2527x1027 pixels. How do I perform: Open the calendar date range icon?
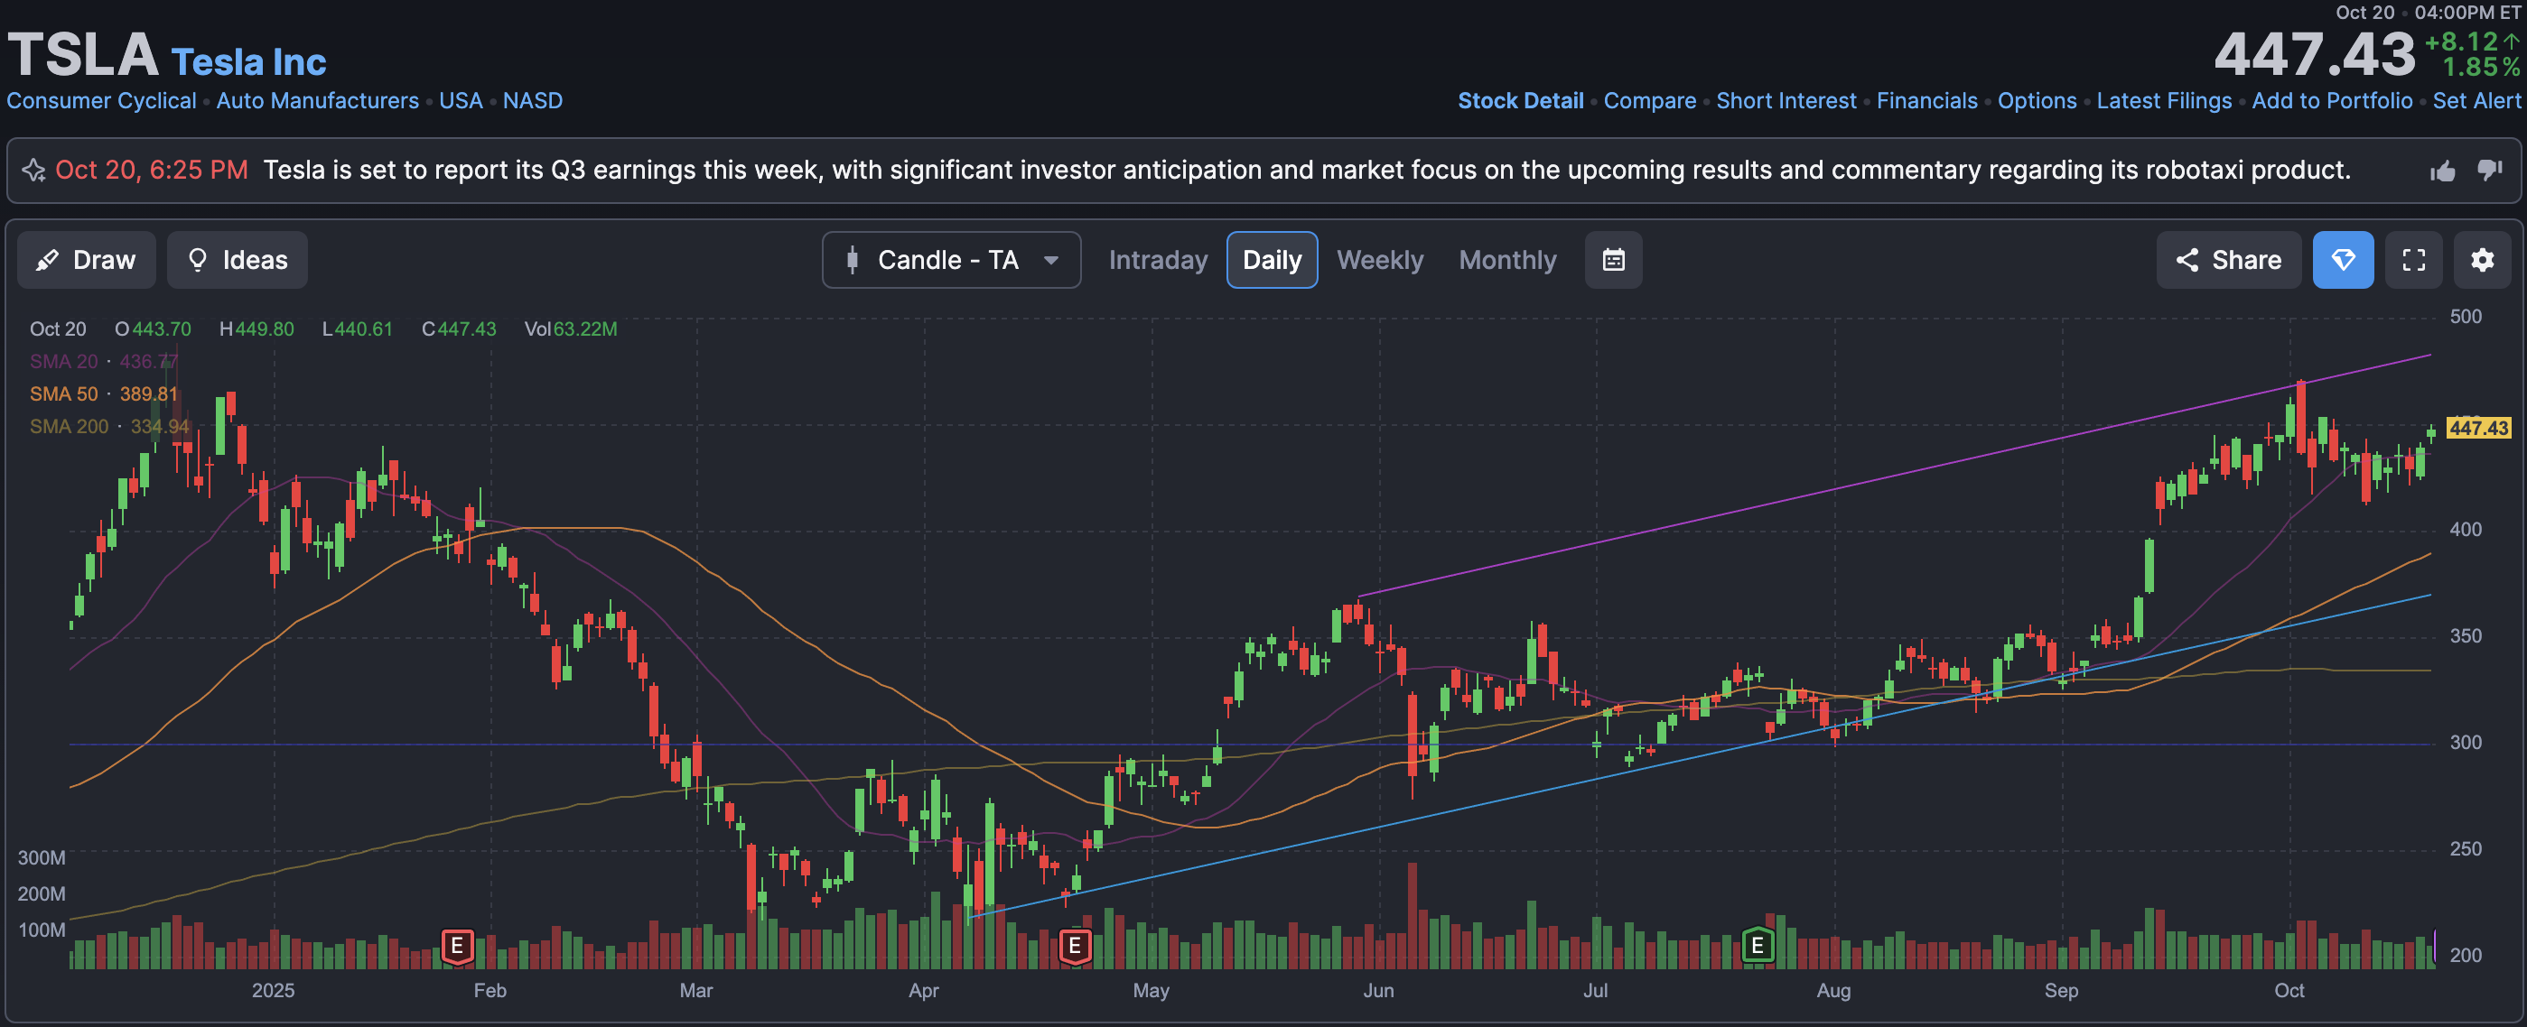pyautogui.click(x=1613, y=260)
